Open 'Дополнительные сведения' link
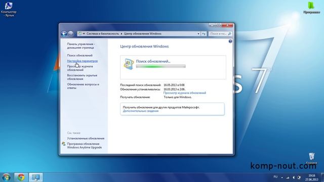This screenshot has width=324, height=182. (141, 111)
